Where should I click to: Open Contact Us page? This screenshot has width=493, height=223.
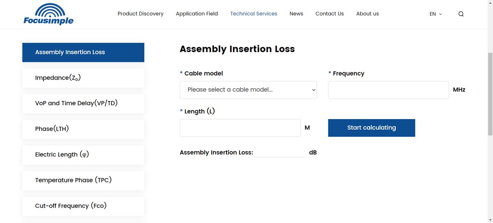pos(329,14)
